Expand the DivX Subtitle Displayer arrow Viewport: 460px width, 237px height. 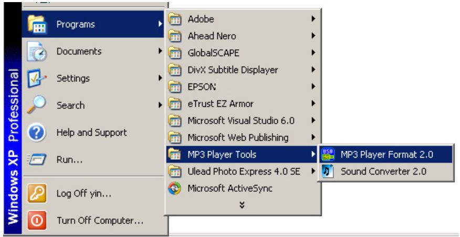(x=313, y=70)
